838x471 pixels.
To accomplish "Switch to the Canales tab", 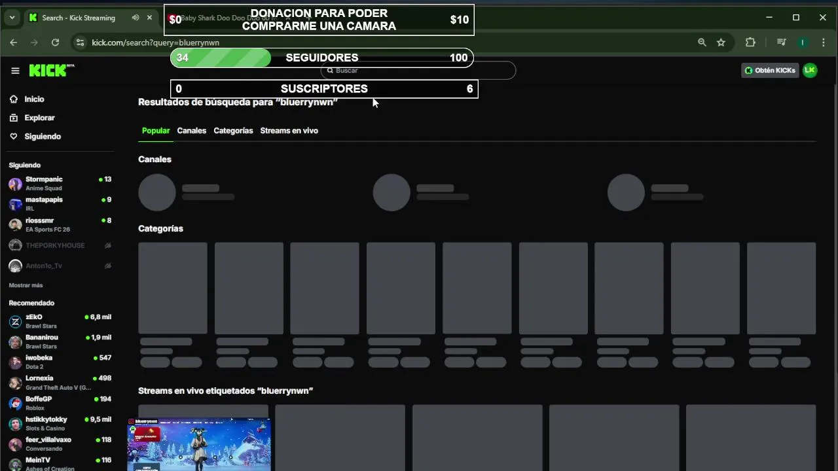I will (191, 131).
